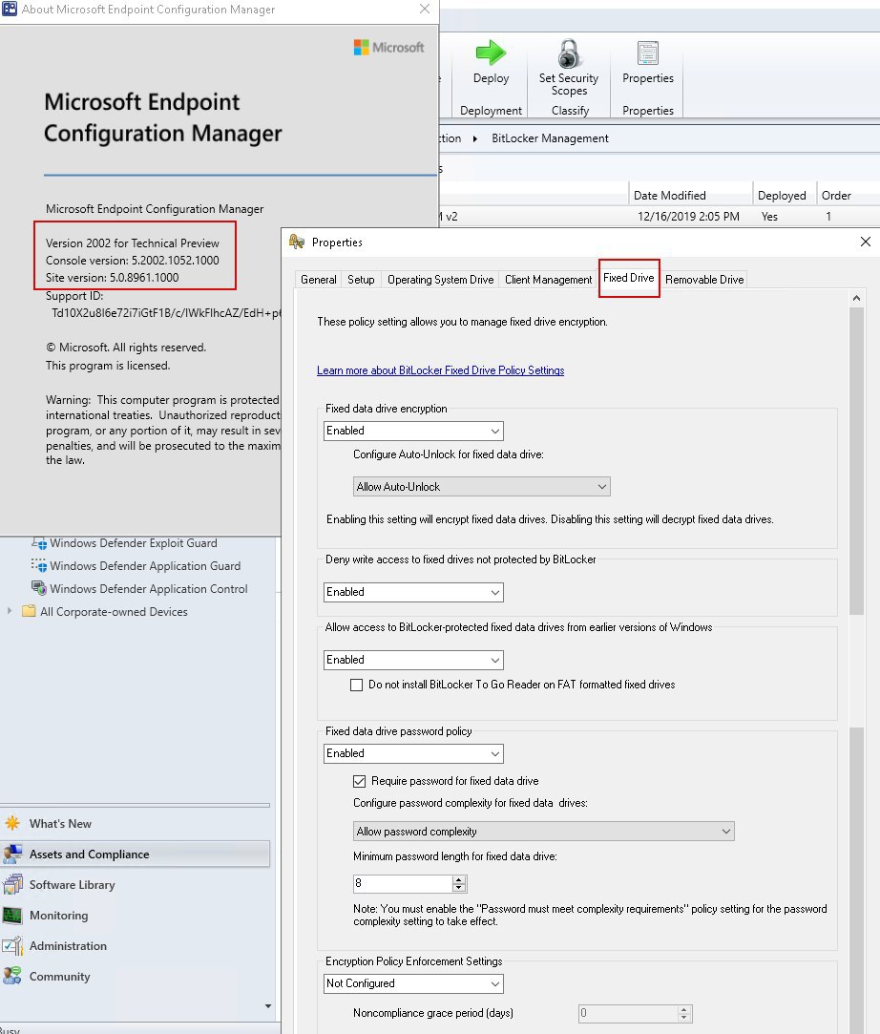Open the Operating System Drive tab
Image resolution: width=880 pixels, height=1034 pixels.
(440, 280)
